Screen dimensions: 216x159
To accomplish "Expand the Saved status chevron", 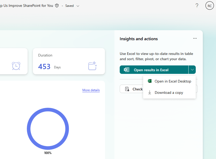I will tap(78, 6).
